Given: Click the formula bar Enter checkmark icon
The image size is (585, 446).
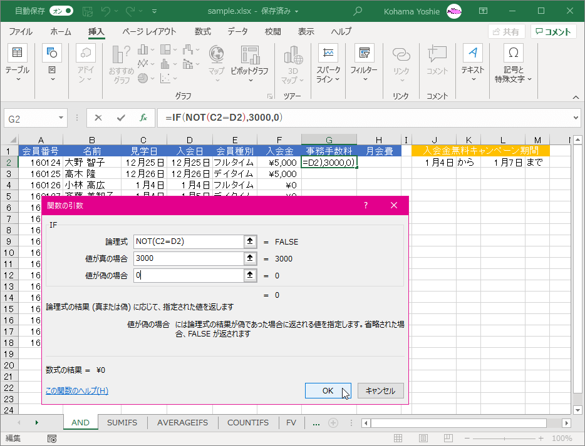Looking at the screenshot, I should (x=121, y=118).
